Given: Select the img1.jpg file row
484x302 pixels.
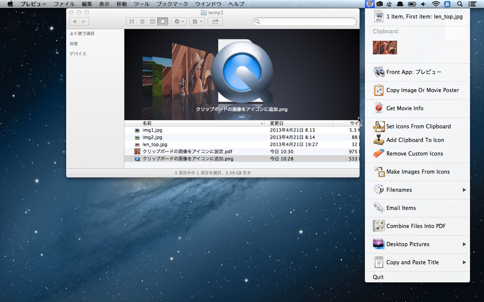Looking at the screenshot, I should [x=242, y=130].
